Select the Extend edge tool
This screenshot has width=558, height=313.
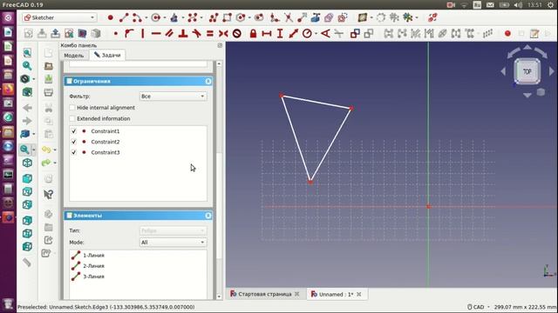pos(302,17)
